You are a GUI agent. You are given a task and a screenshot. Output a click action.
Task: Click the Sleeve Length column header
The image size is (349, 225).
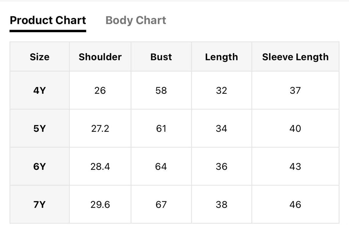pos(295,57)
